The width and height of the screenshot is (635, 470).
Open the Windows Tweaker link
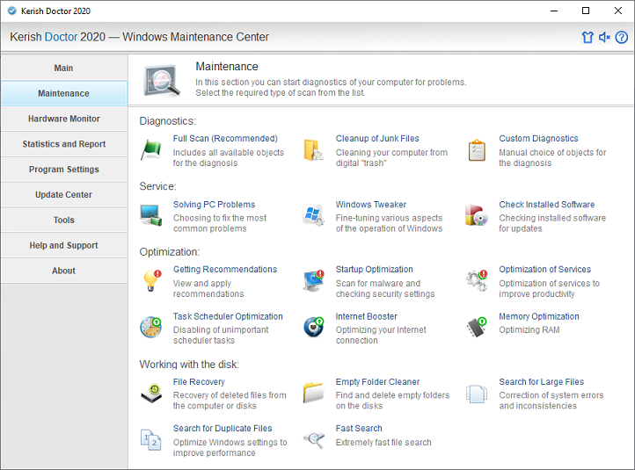pos(370,205)
